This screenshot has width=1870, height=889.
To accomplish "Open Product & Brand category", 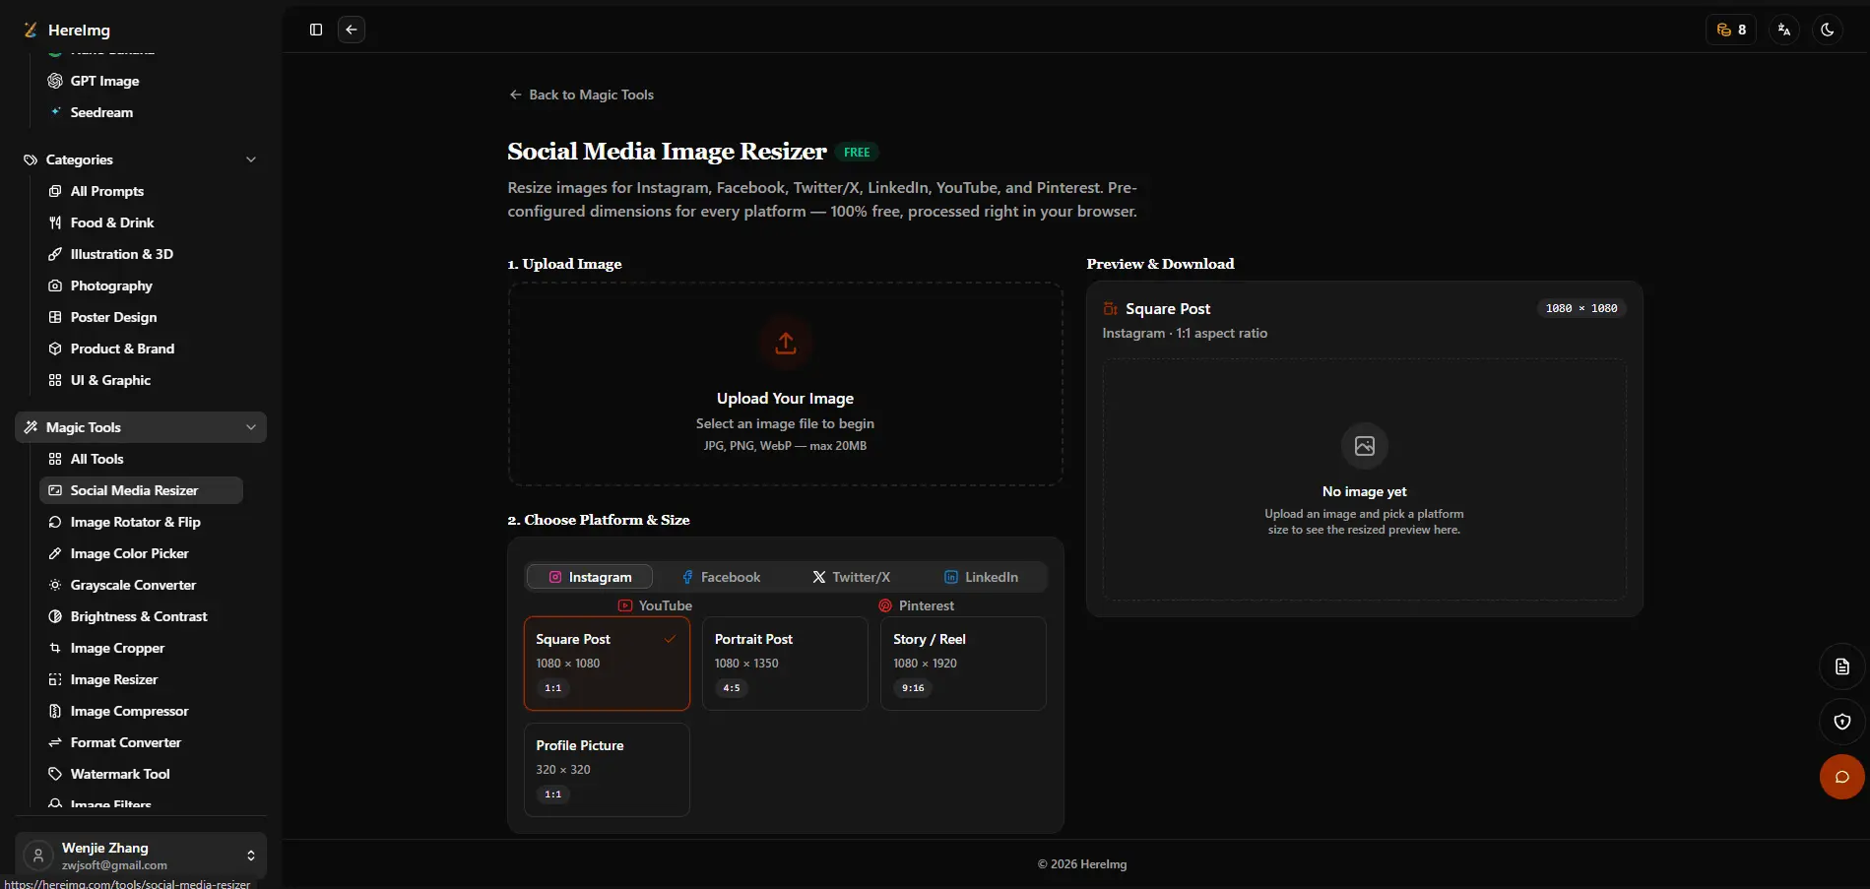I will pos(141,349).
